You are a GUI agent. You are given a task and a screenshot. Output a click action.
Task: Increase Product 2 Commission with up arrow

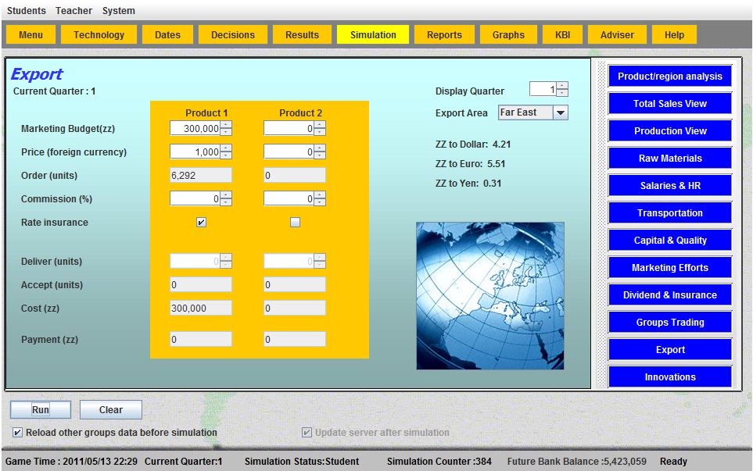(320, 195)
